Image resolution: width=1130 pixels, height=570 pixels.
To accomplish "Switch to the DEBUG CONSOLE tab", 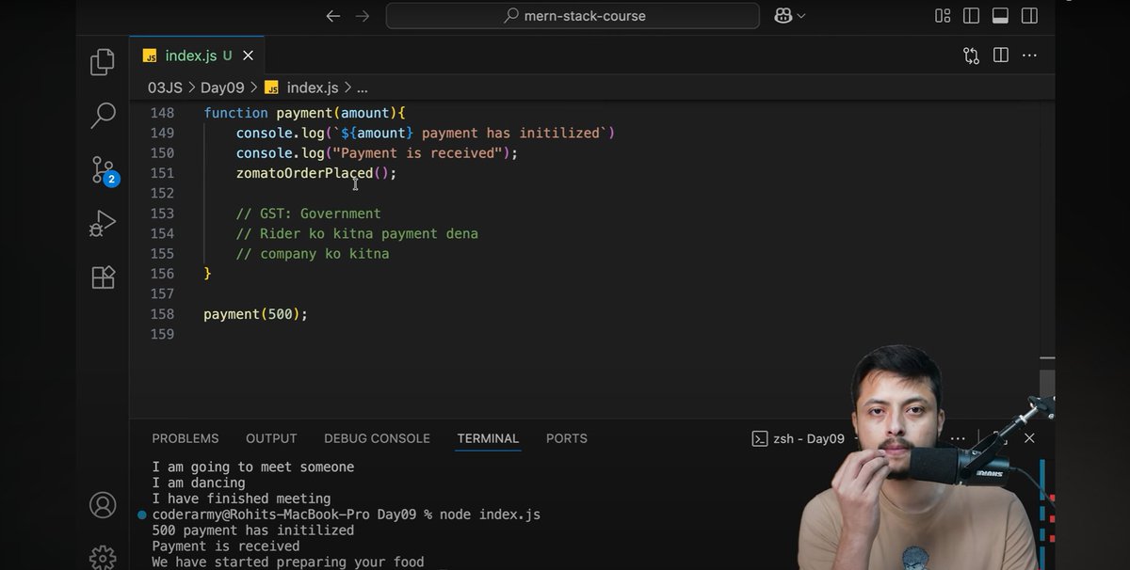I will 377,438.
